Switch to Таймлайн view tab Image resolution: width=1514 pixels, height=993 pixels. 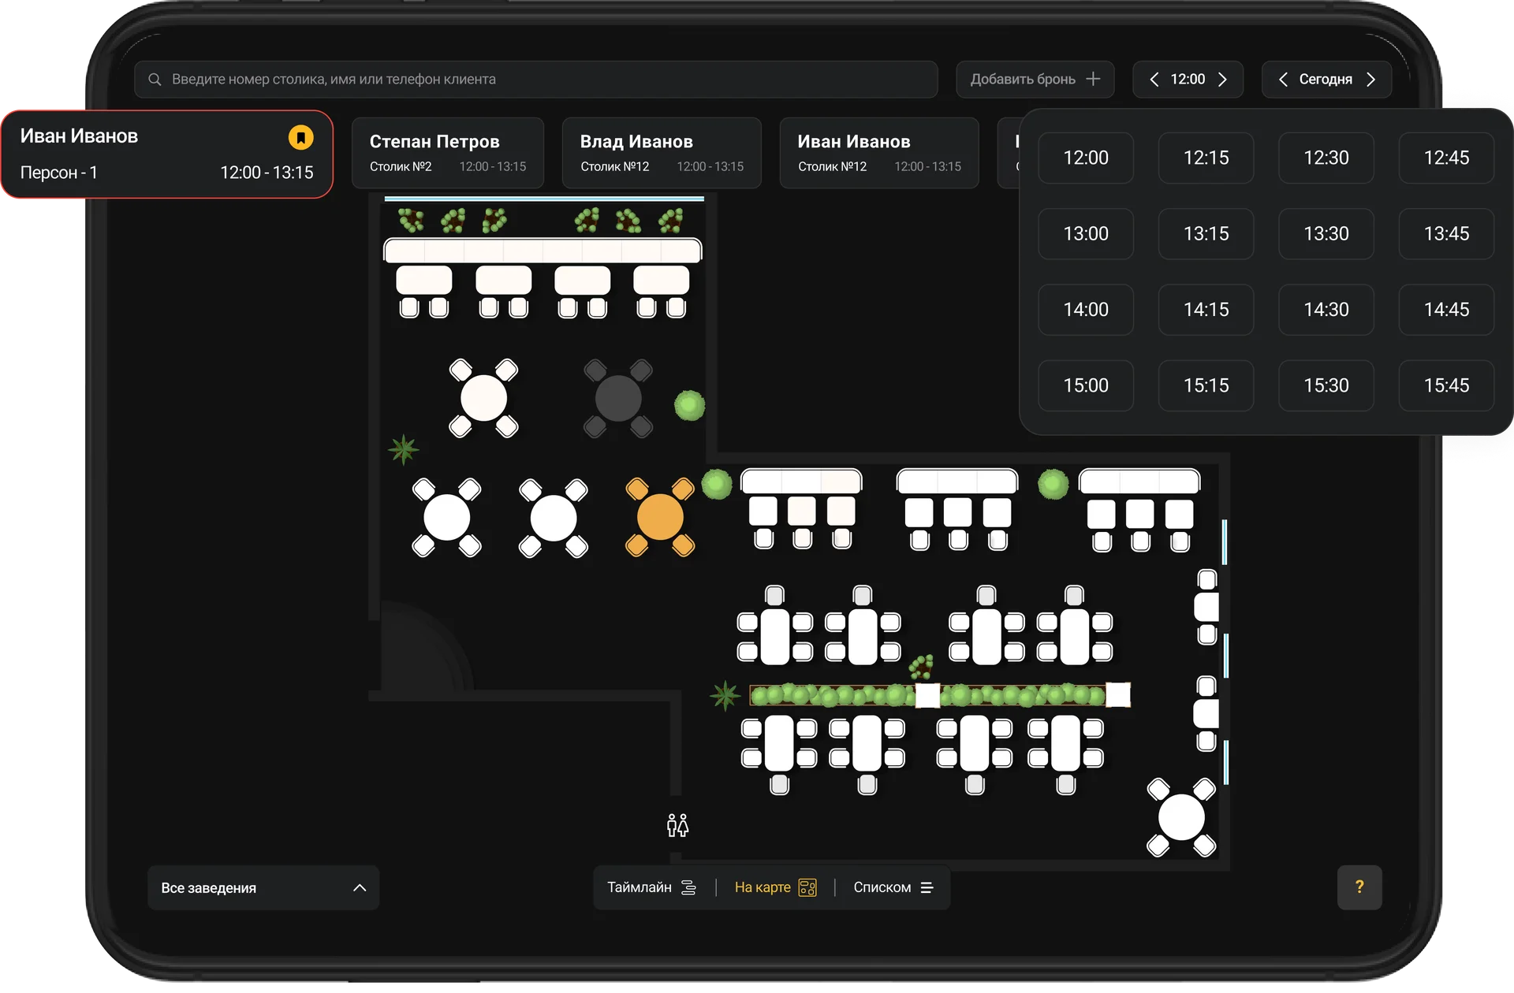click(651, 887)
